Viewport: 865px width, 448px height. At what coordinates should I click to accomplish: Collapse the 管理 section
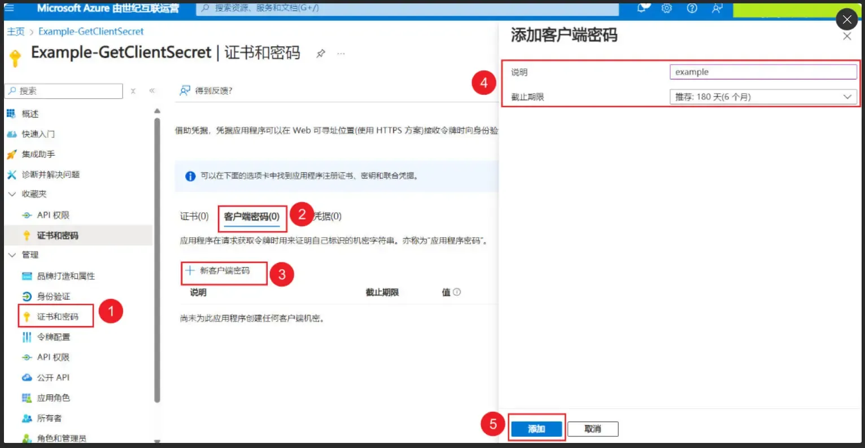coord(12,255)
